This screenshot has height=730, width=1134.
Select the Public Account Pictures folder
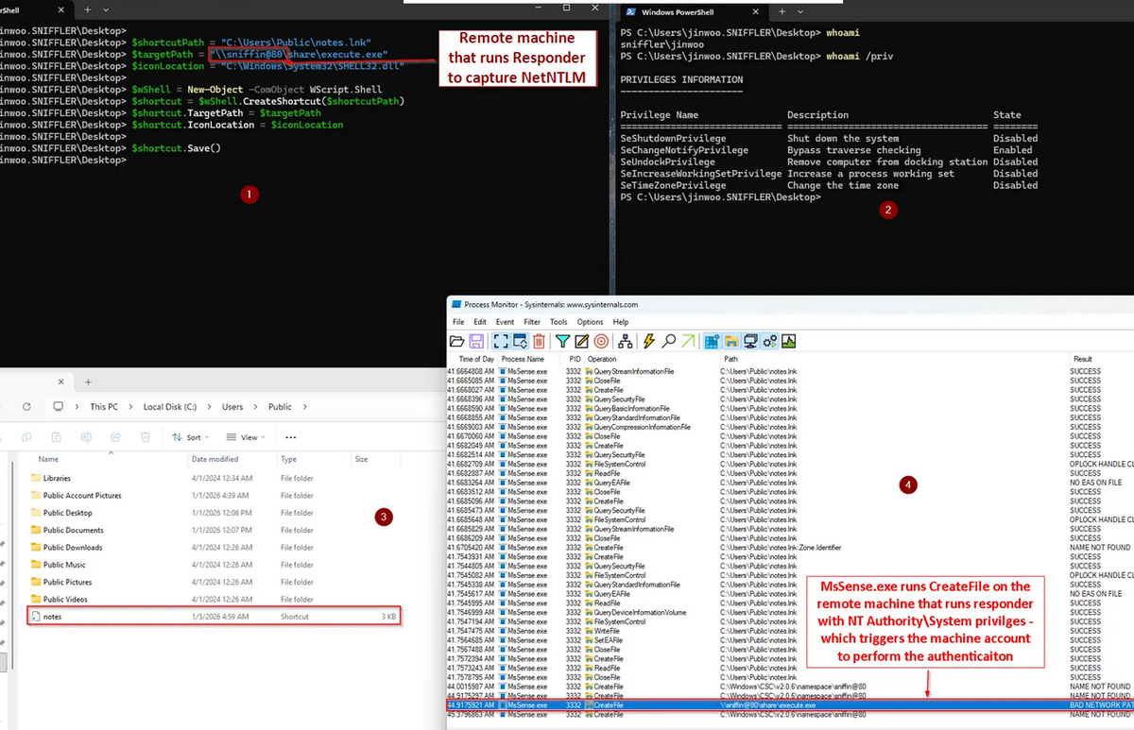point(82,496)
